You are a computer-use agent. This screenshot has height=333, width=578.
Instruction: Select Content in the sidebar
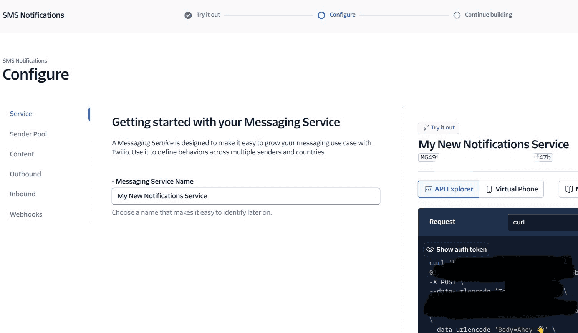(22, 154)
